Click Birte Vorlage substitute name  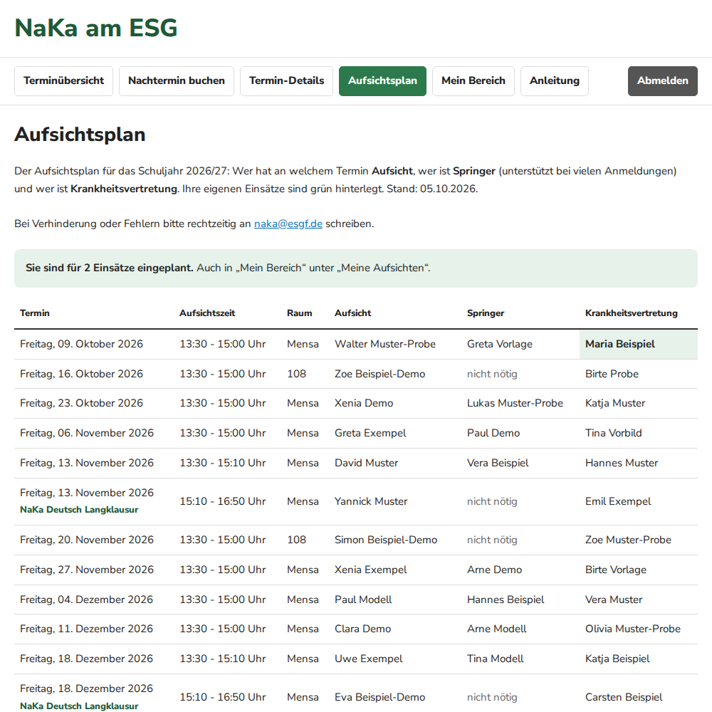pos(616,570)
